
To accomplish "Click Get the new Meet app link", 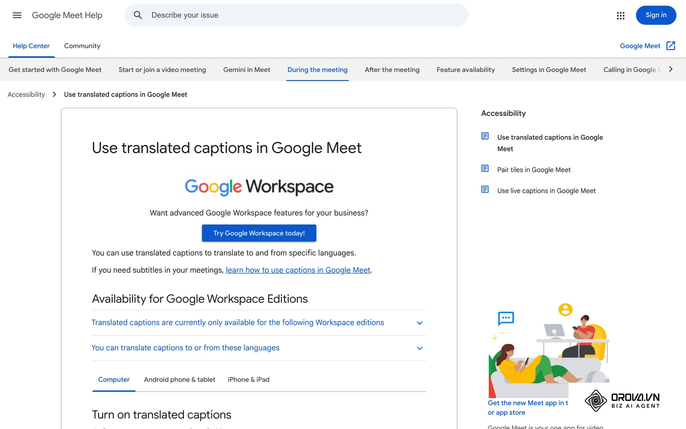I will tap(528, 408).
